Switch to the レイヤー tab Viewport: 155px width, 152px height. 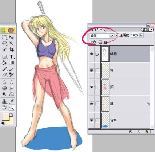pyautogui.click(x=97, y=29)
